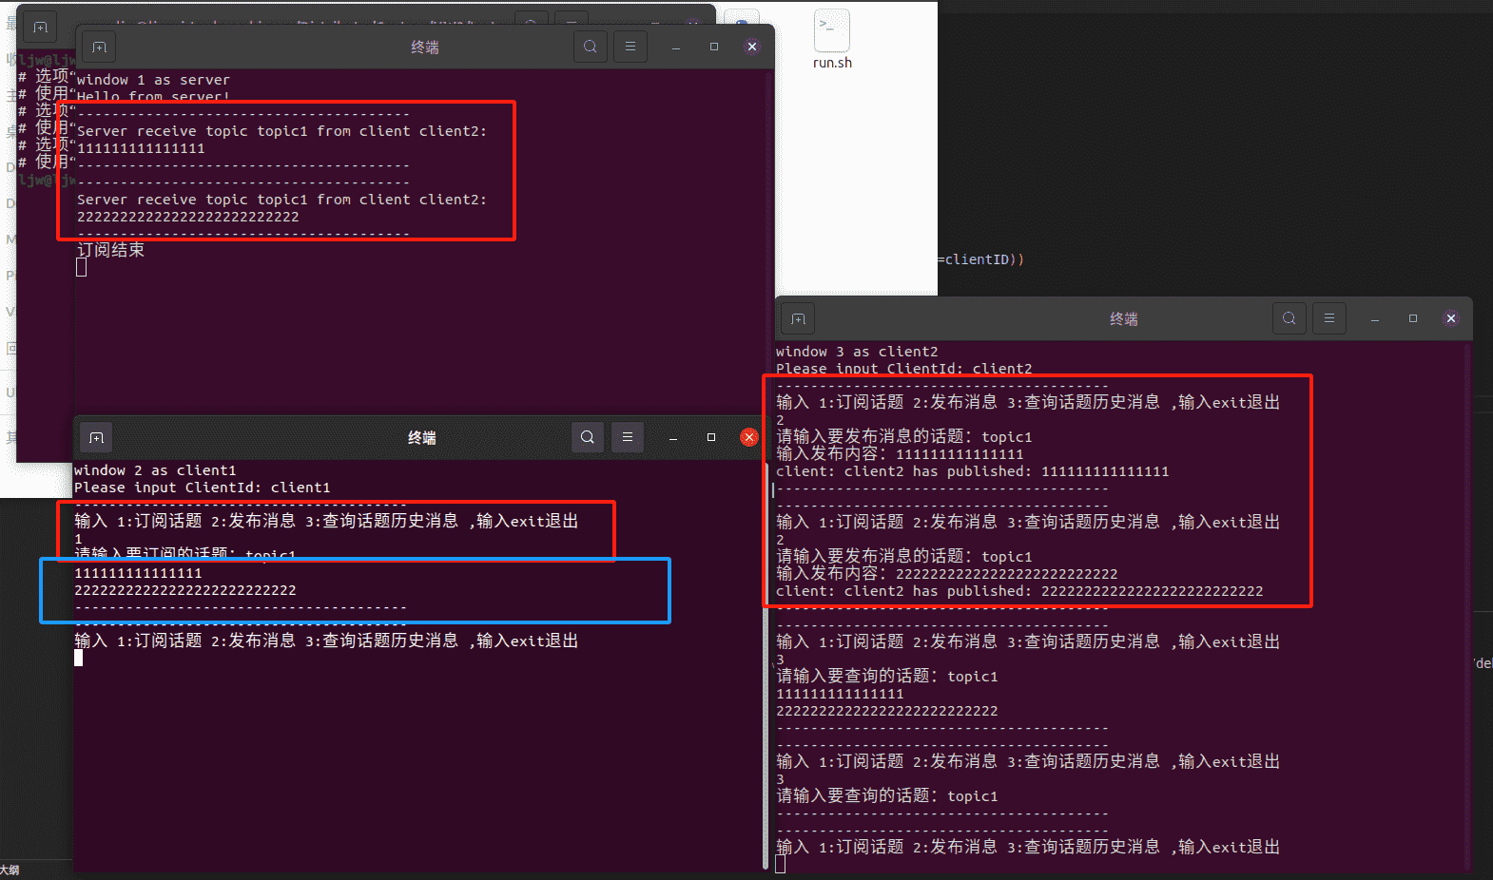Click the 终端 title of client1 window
The width and height of the screenshot is (1493, 880).
422,438
